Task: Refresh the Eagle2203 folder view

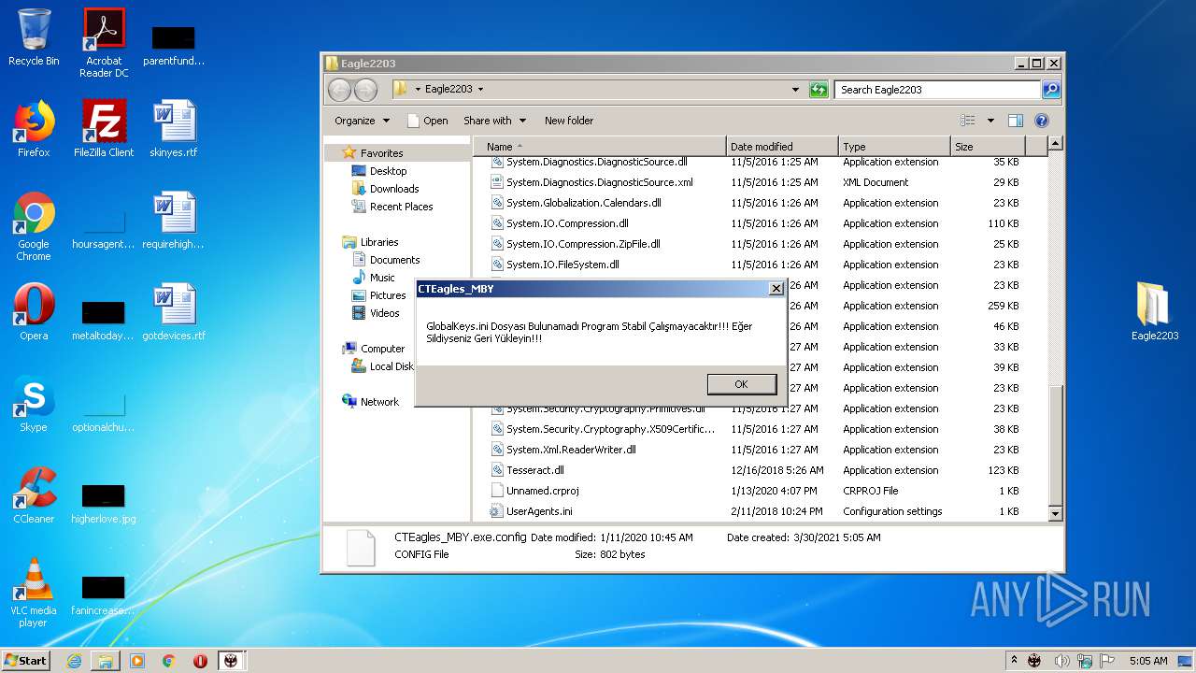Action: [819, 90]
